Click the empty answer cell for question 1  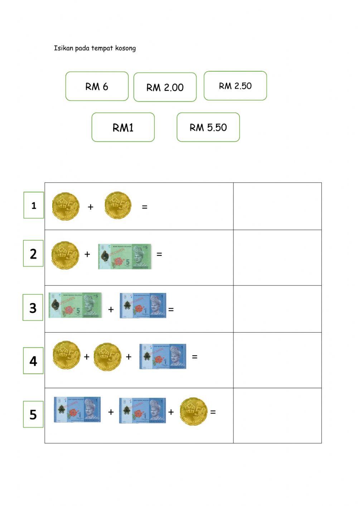tap(277, 206)
